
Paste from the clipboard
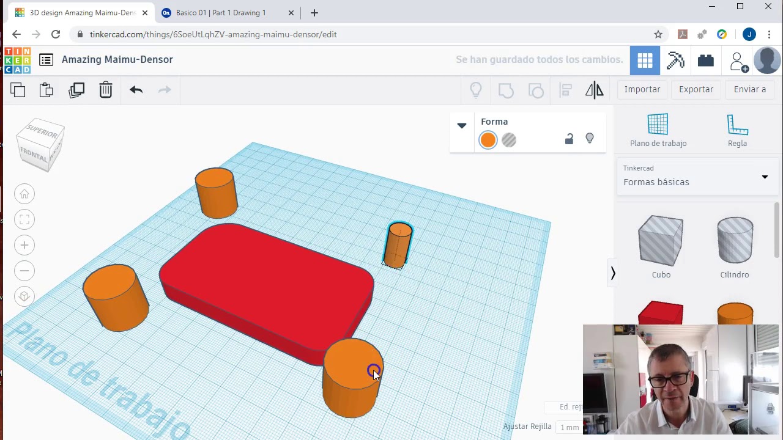pos(46,90)
